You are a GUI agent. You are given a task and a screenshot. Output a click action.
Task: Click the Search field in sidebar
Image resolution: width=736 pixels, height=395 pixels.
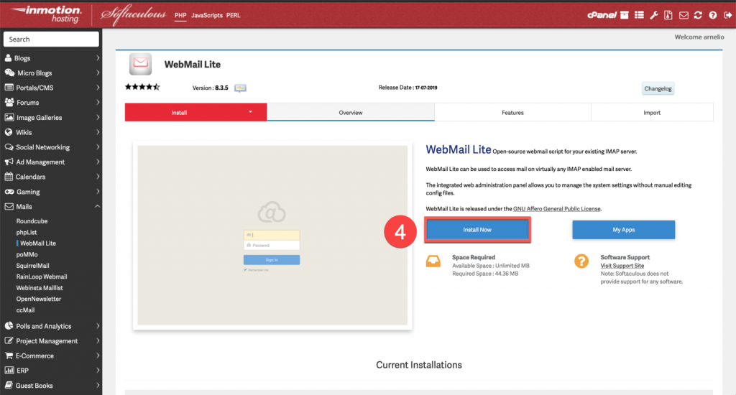[51, 39]
